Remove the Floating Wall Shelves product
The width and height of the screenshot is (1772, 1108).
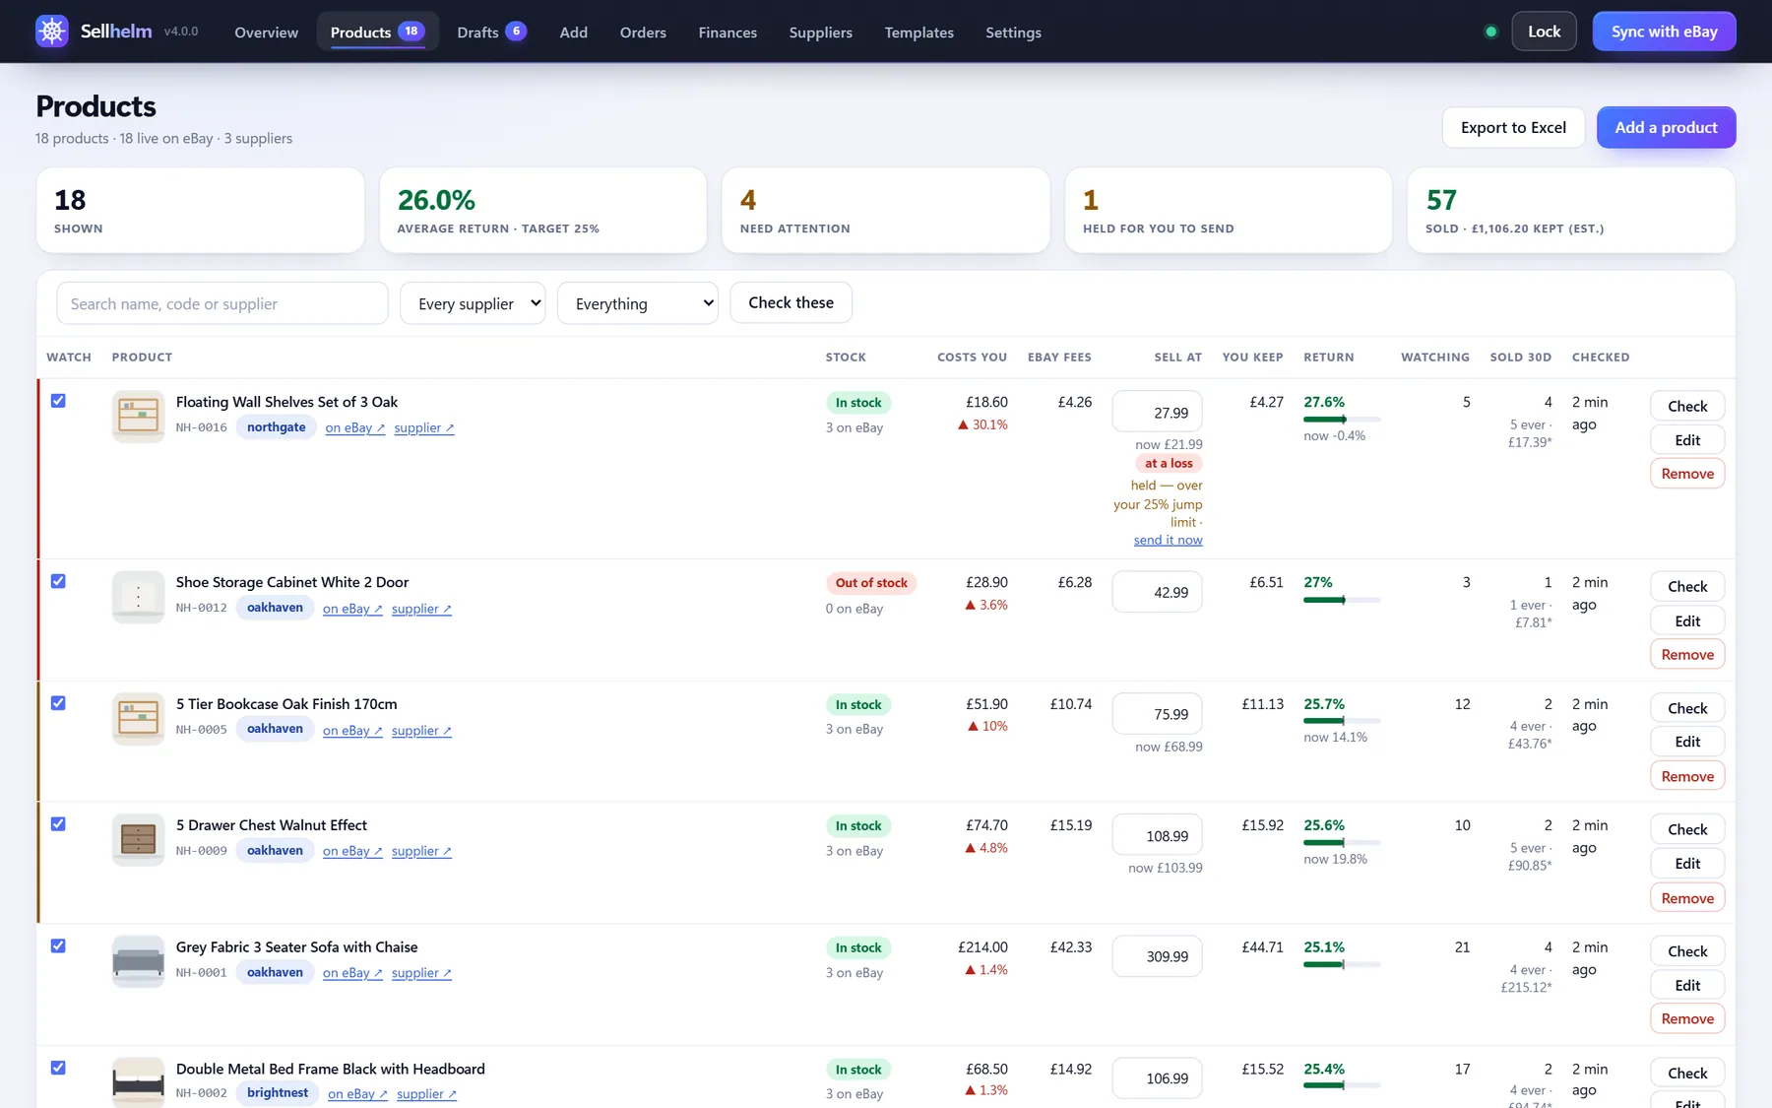[1687, 474]
